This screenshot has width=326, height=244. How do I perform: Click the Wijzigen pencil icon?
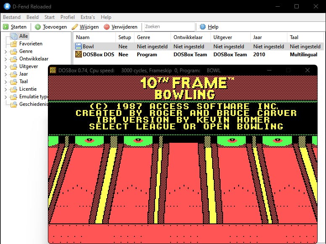point(75,27)
